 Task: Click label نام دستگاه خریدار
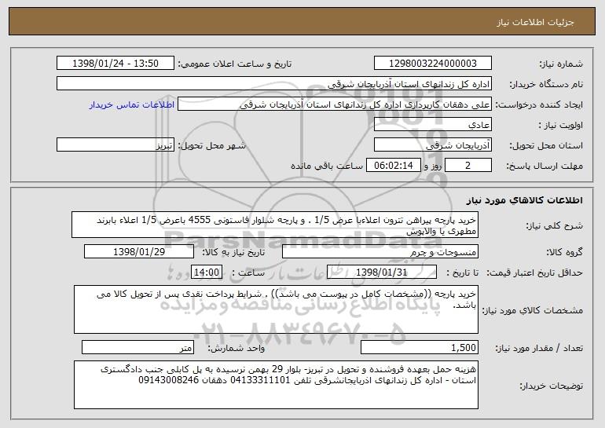(x=546, y=85)
